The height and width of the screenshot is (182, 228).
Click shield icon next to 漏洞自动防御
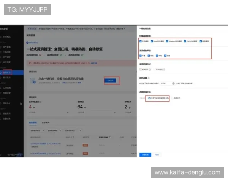pos(61,55)
